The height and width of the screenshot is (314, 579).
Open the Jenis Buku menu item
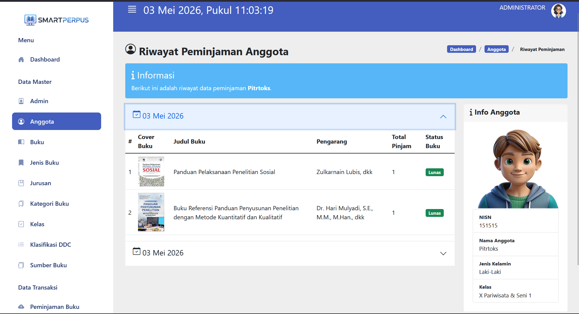56,163
